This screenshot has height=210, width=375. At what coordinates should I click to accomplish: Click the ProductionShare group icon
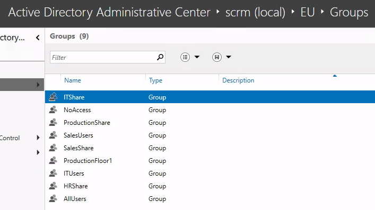tap(53, 122)
